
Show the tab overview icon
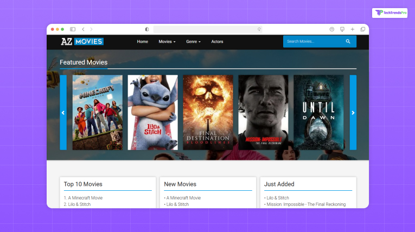click(x=363, y=29)
